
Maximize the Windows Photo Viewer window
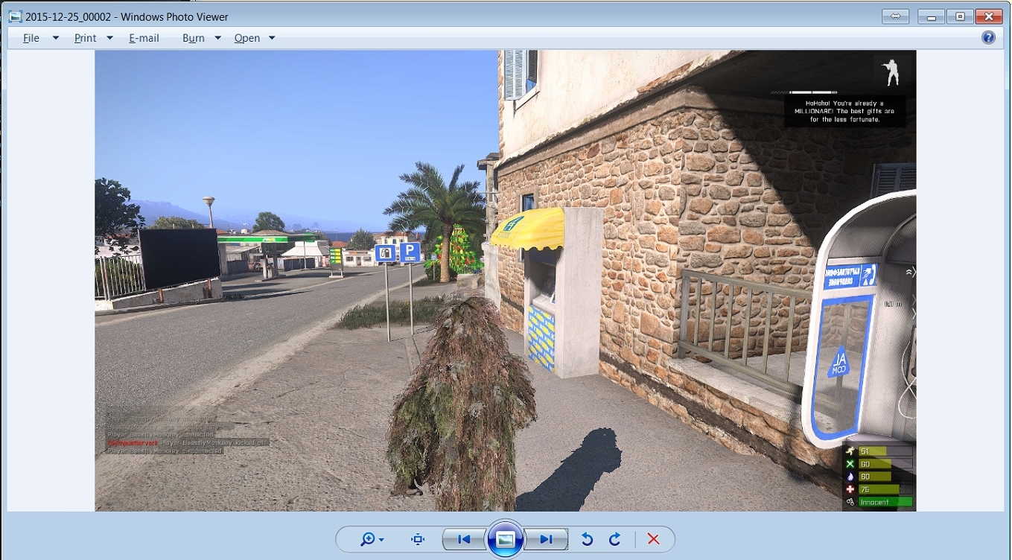960,16
